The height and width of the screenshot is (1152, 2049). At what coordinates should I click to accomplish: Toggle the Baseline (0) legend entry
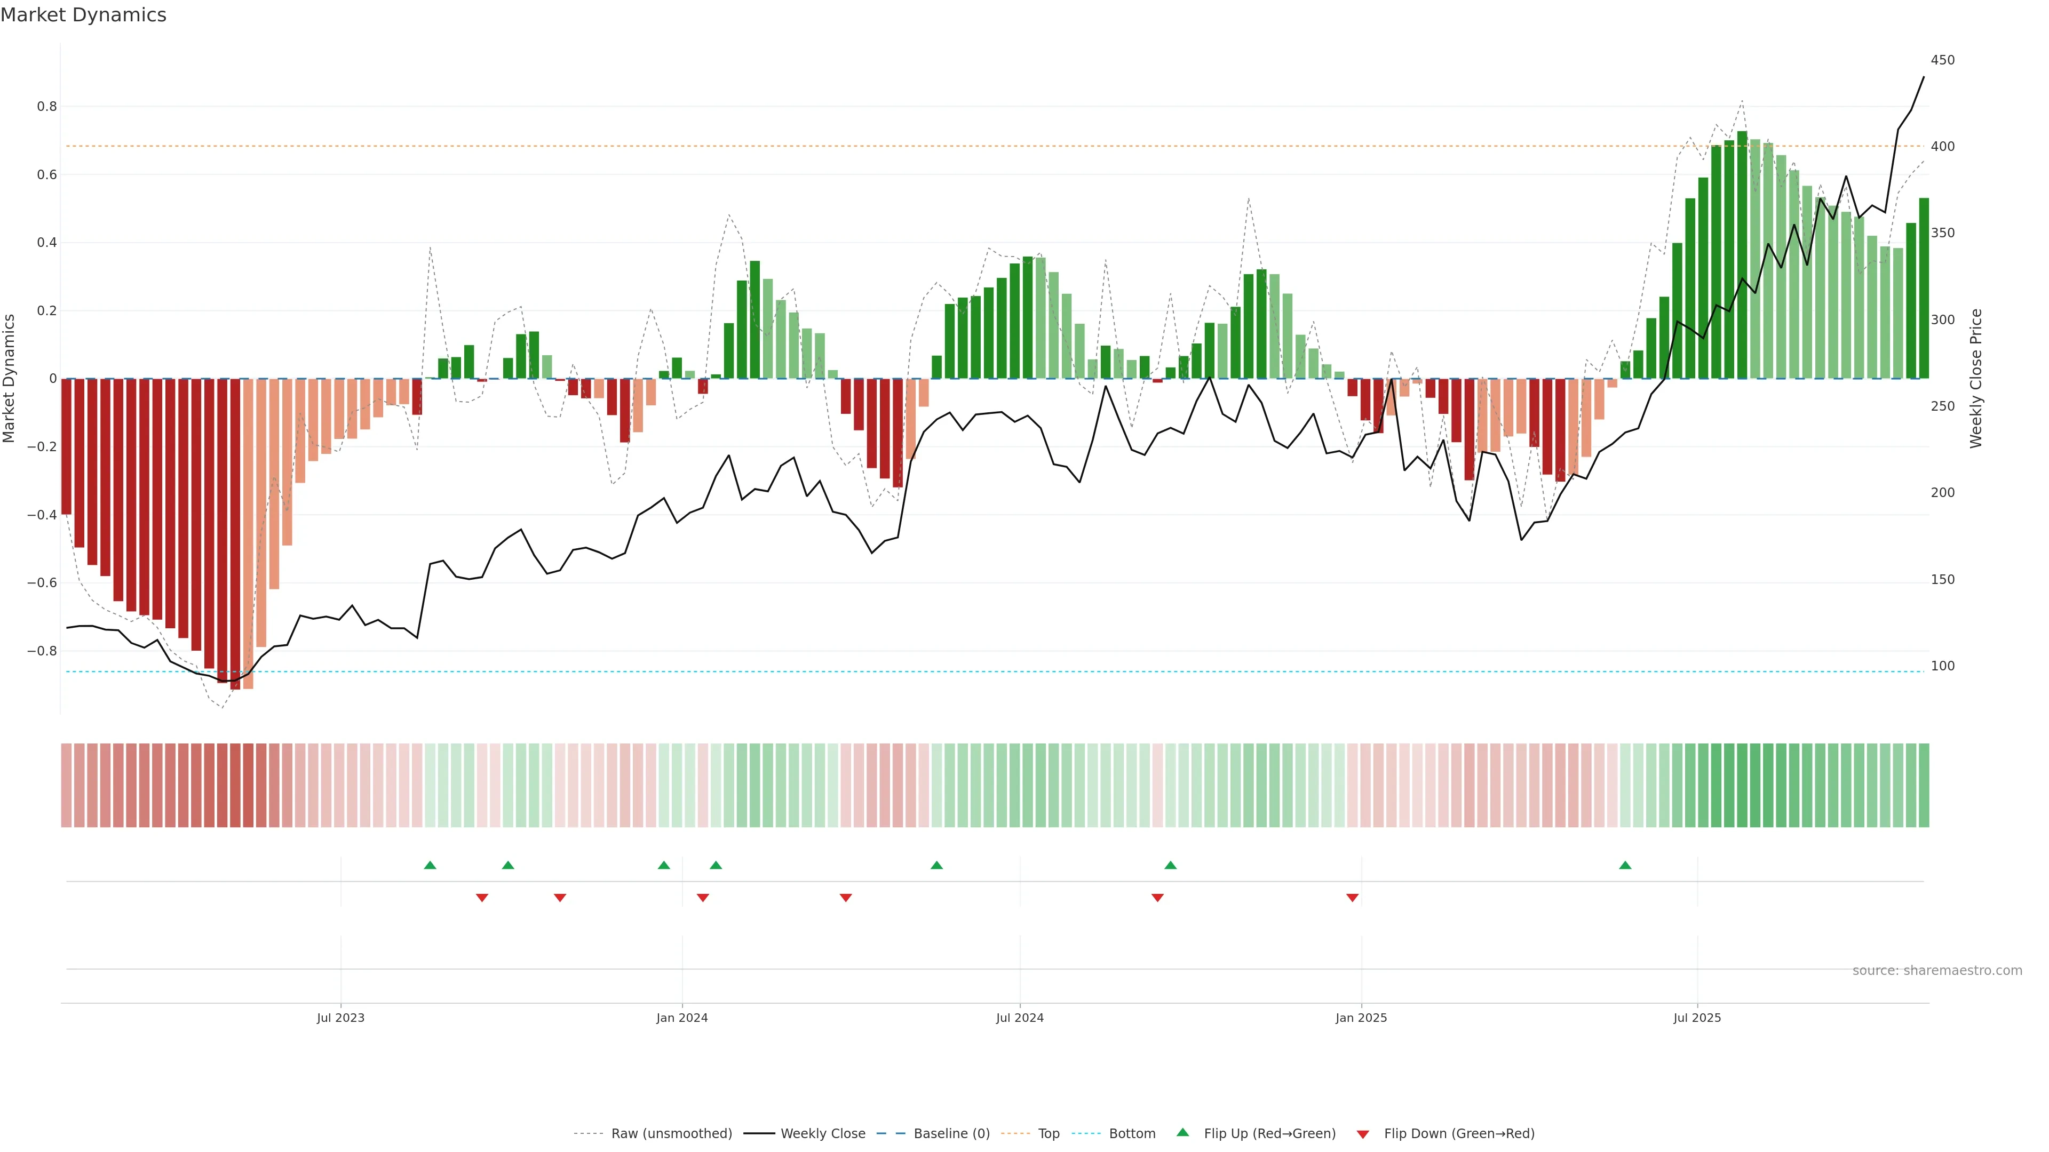coord(951,1134)
